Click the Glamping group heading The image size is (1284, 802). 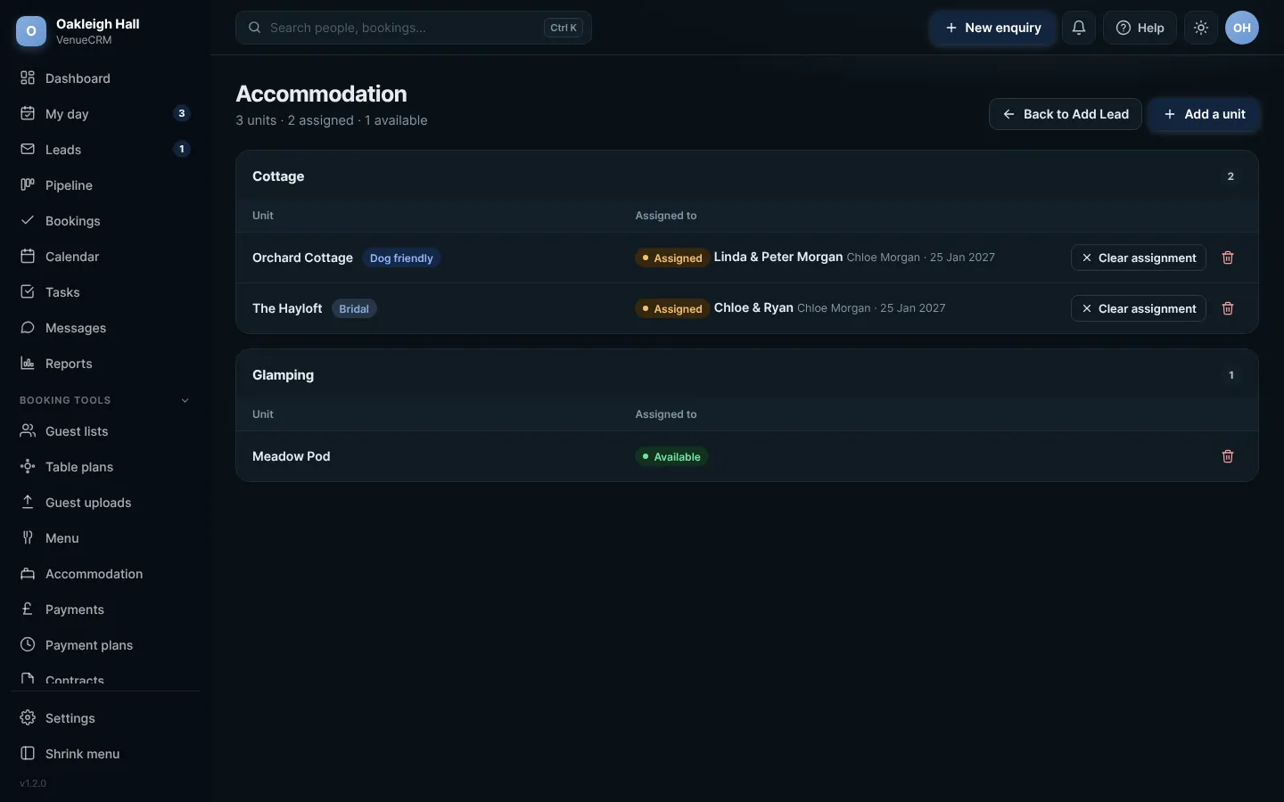point(283,375)
